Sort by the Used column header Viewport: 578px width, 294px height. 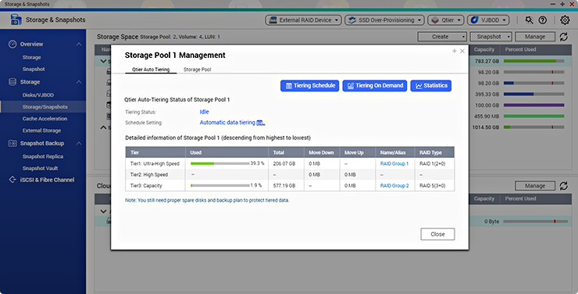227,152
